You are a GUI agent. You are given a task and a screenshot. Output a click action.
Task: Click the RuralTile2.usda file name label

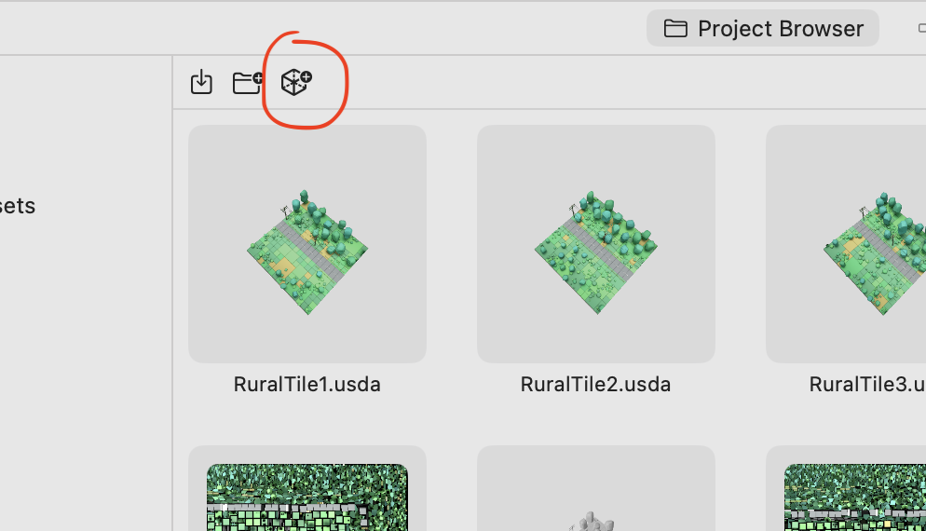click(x=595, y=385)
